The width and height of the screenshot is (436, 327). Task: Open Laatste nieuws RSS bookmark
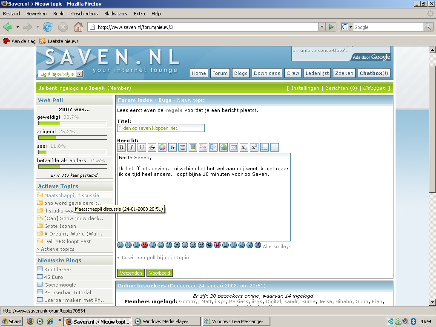(59, 41)
